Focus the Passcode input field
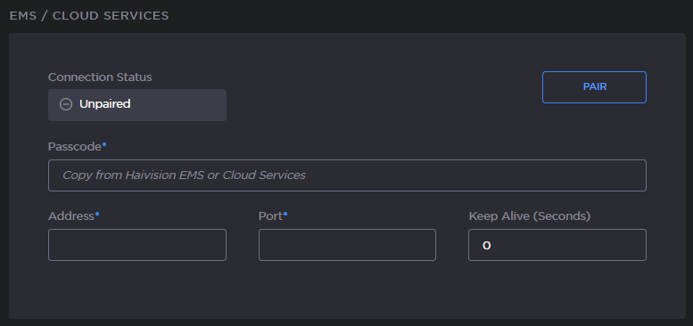 coord(347,175)
